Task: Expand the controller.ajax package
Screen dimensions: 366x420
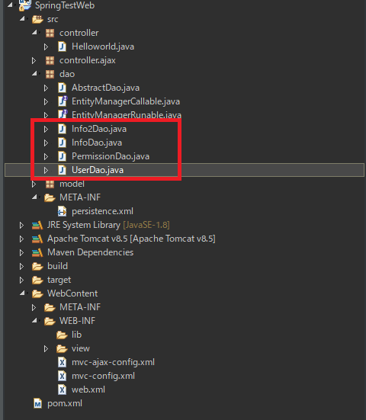Action: [x=34, y=60]
